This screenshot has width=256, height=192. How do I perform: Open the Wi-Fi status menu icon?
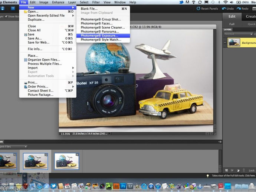pyautogui.click(x=226, y=2)
